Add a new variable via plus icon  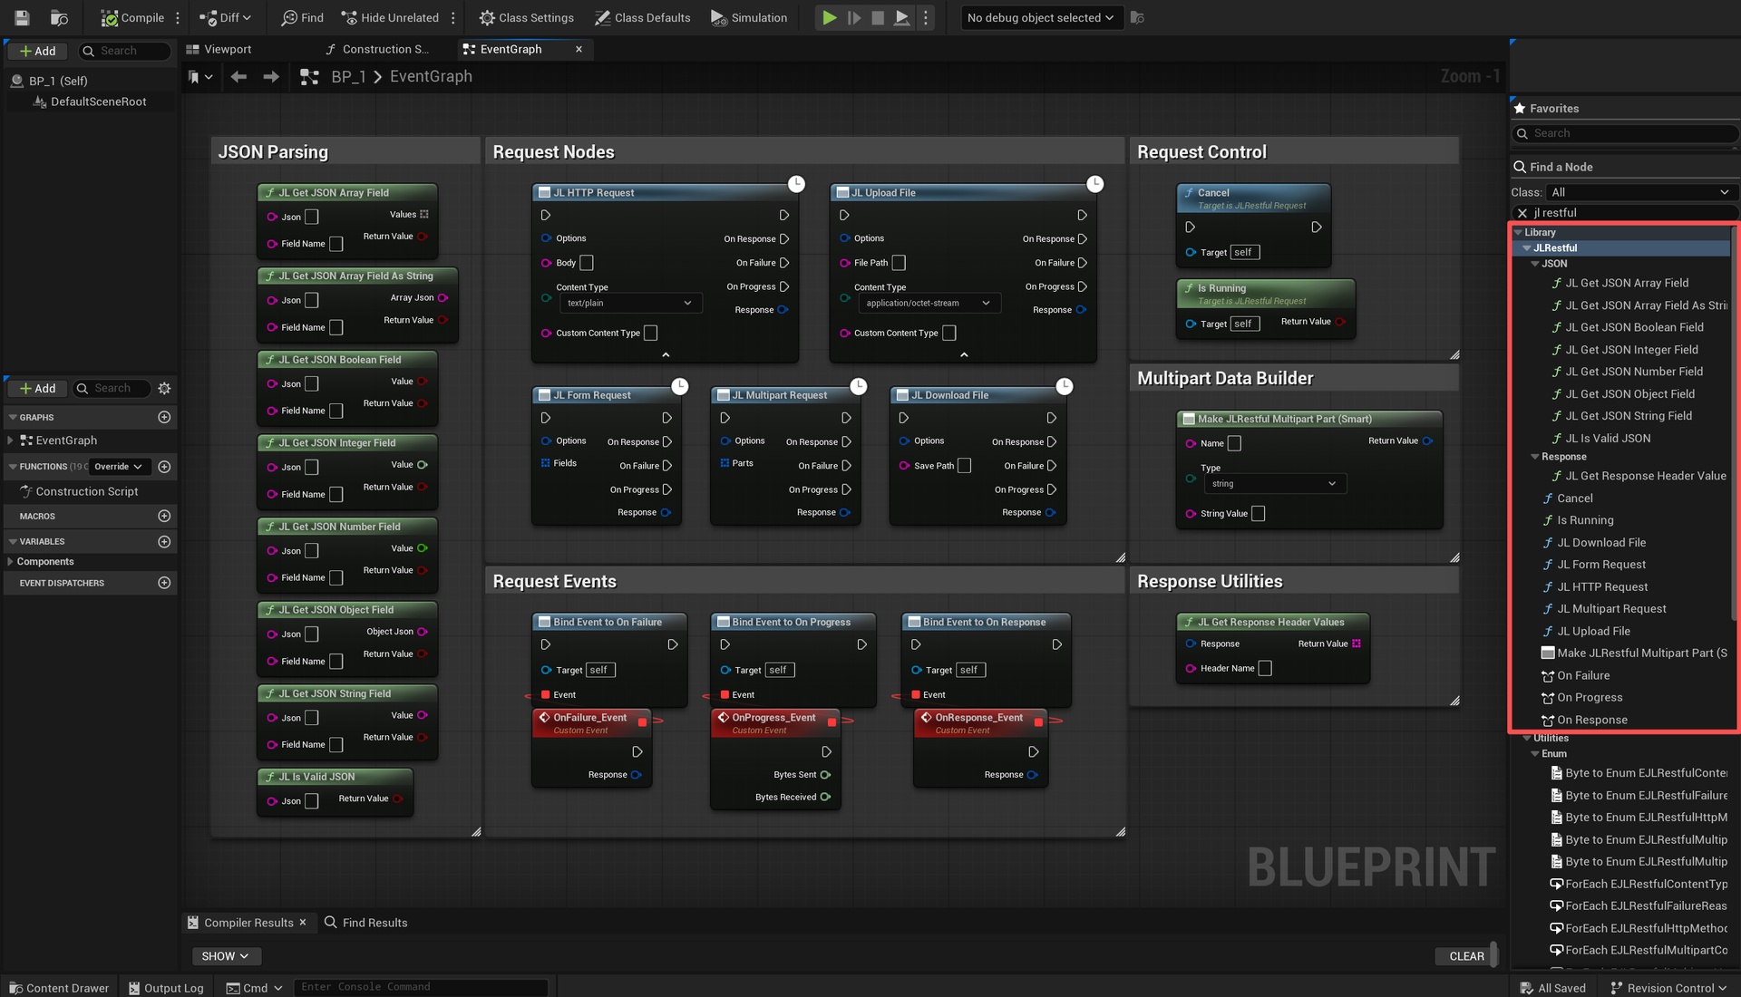pyautogui.click(x=164, y=541)
